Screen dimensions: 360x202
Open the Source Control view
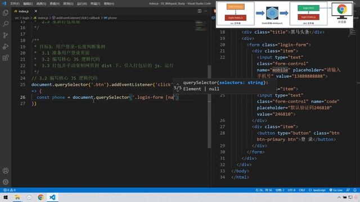point(6,35)
